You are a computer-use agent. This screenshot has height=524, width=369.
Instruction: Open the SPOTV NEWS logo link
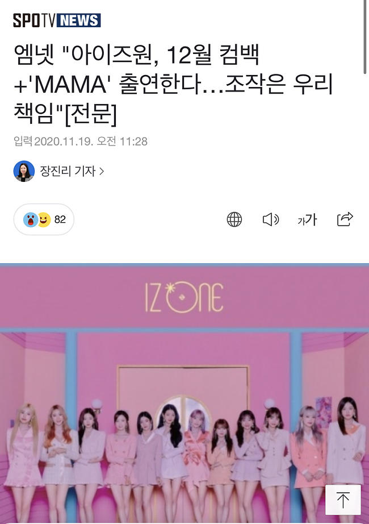[x=57, y=20]
